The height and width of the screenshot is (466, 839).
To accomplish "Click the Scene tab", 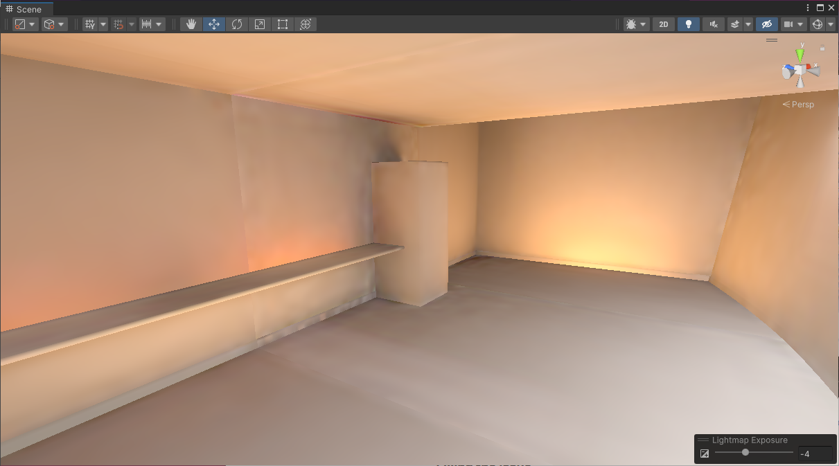I will coord(26,8).
